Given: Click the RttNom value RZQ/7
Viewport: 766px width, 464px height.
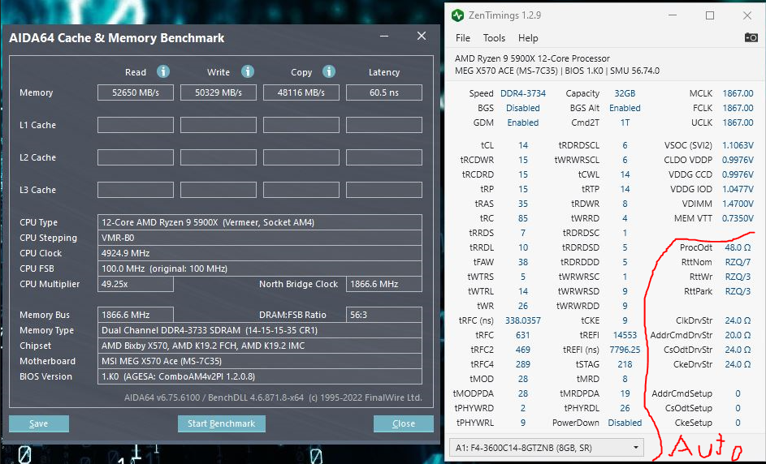Looking at the screenshot, I should 738,263.
